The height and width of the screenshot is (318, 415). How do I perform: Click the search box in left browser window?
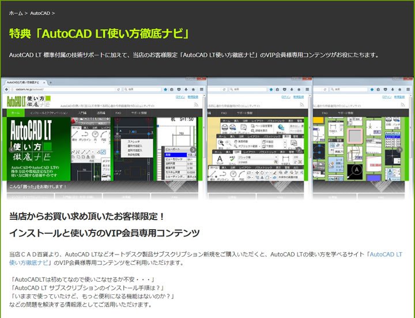coord(142,89)
